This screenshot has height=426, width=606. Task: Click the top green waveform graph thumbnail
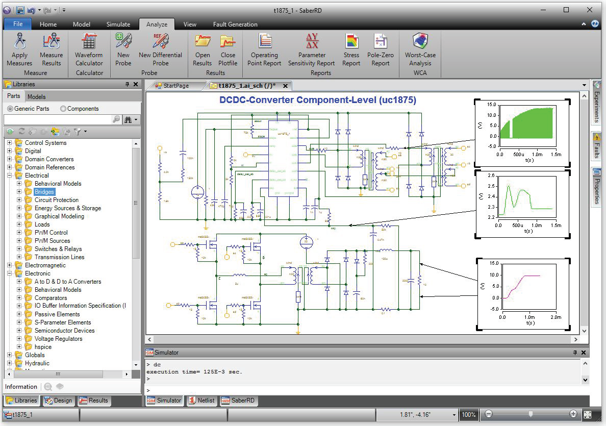click(x=522, y=134)
